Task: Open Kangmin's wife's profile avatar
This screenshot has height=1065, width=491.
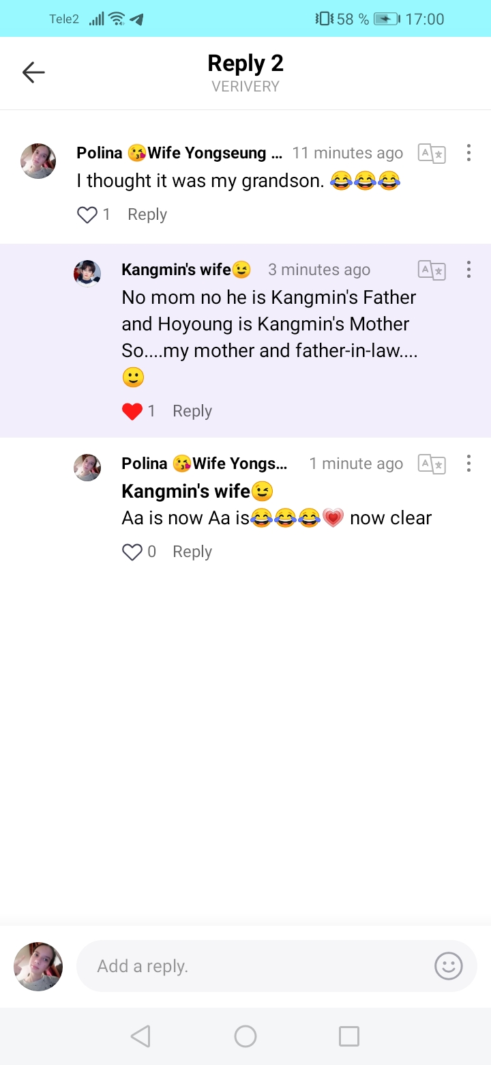Action: point(87,274)
